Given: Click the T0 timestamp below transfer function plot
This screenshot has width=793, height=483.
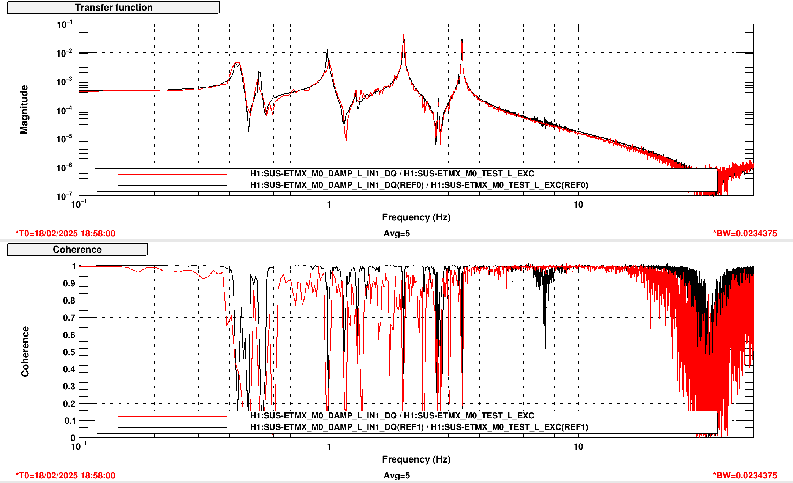Looking at the screenshot, I should click(65, 234).
